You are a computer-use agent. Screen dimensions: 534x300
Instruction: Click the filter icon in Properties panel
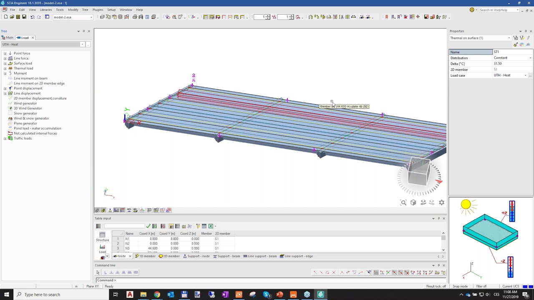pyautogui.click(x=516, y=38)
